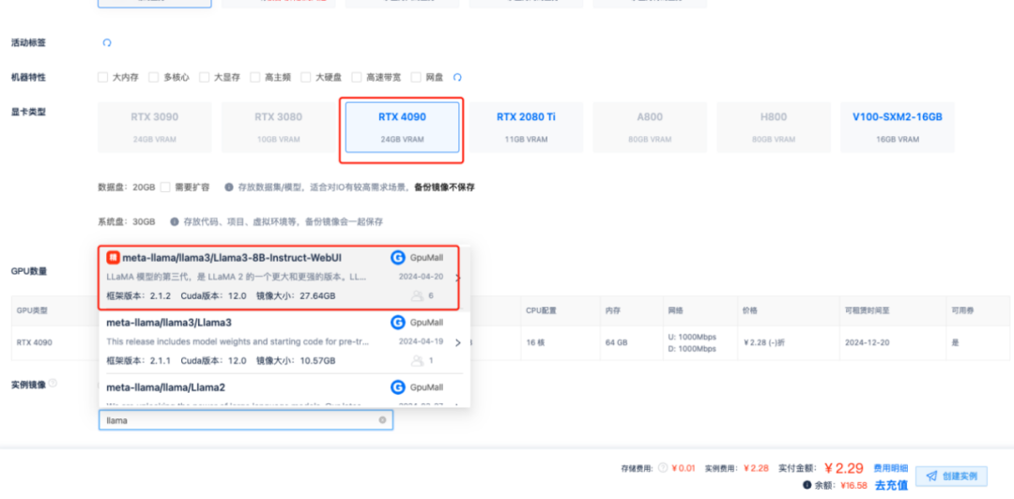Expand the Llama3 image details arrow
Screen dimensions: 1014x499
coord(458,342)
